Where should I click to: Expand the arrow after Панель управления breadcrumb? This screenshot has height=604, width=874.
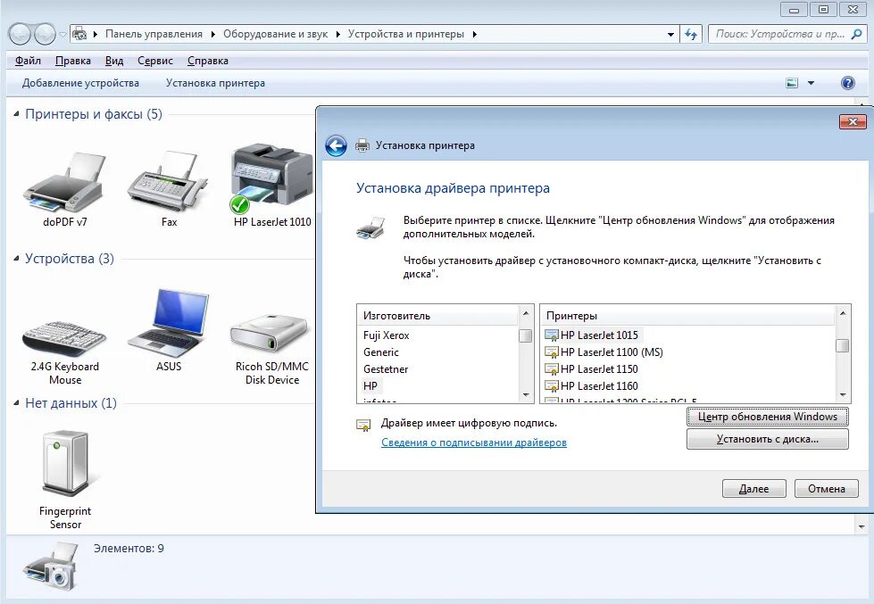[x=213, y=34]
